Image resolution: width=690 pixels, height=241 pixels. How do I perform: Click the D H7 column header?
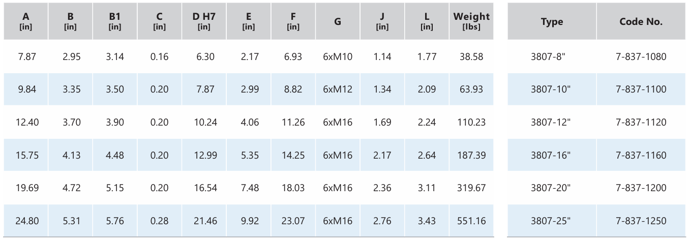204,21
